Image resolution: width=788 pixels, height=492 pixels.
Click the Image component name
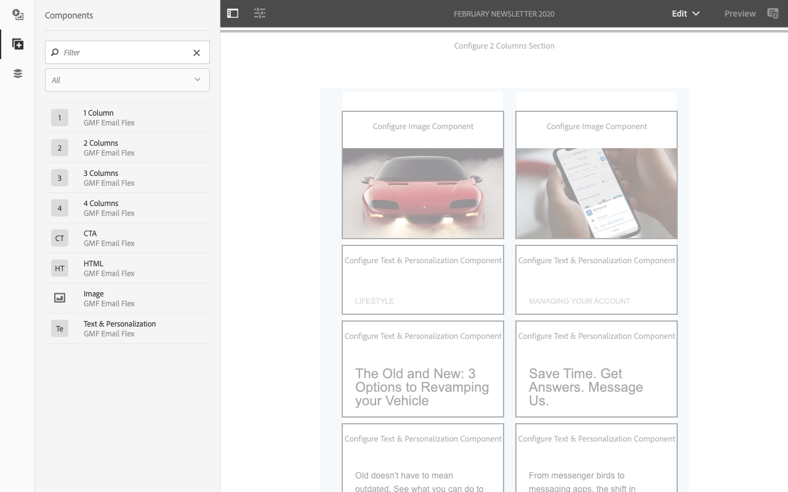[x=94, y=293]
